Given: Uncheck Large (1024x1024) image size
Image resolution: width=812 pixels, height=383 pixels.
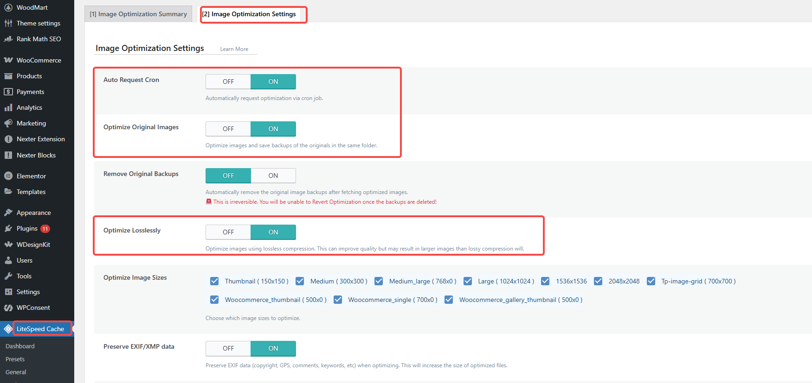Looking at the screenshot, I should click(468, 281).
